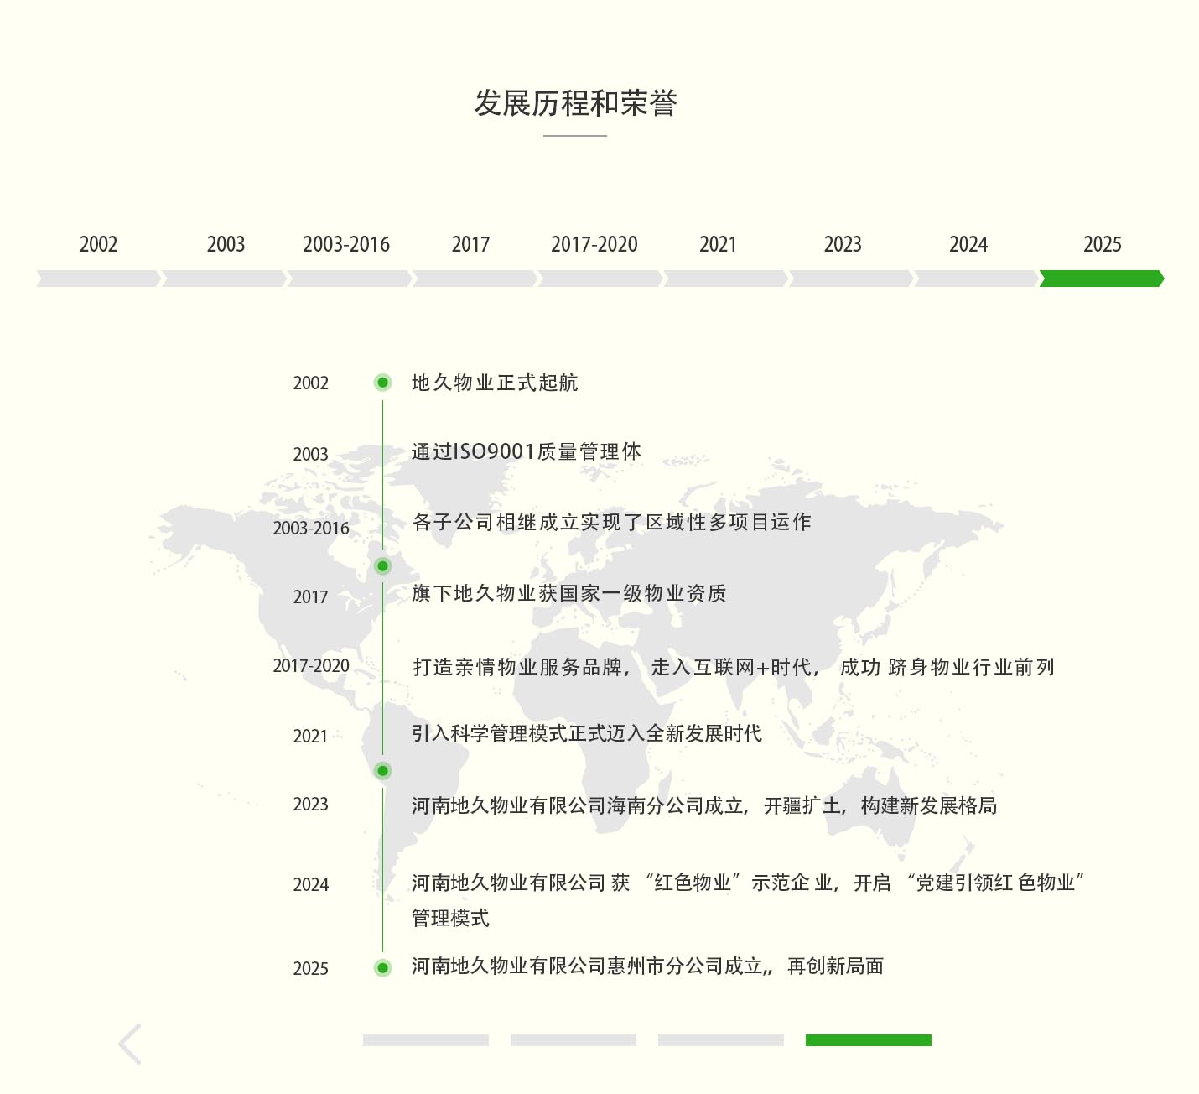Click the green arrow segment under 2025
Screen dimensions: 1199x1094
1102,279
